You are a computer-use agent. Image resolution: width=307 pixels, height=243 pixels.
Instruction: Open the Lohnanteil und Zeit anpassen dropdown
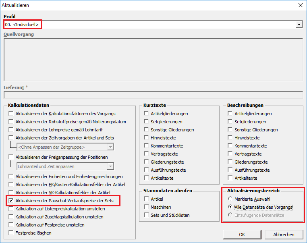coord(110,166)
